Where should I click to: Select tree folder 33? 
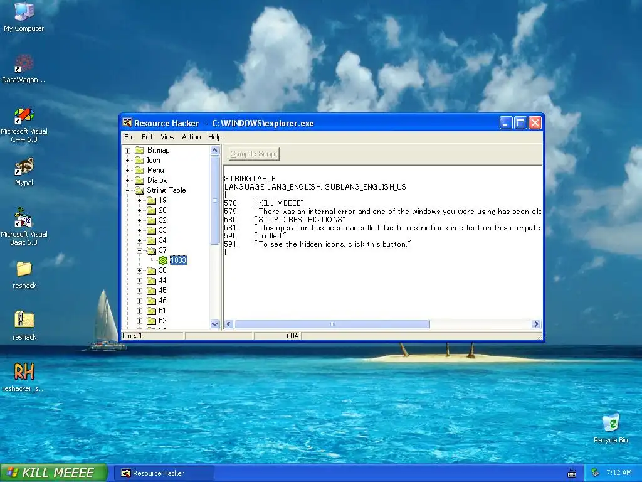(162, 230)
